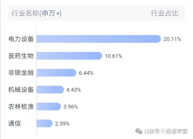The width and height of the screenshot is (193, 139).
Task: Click the 机械设备 industry label
Action: [x=21, y=89]
